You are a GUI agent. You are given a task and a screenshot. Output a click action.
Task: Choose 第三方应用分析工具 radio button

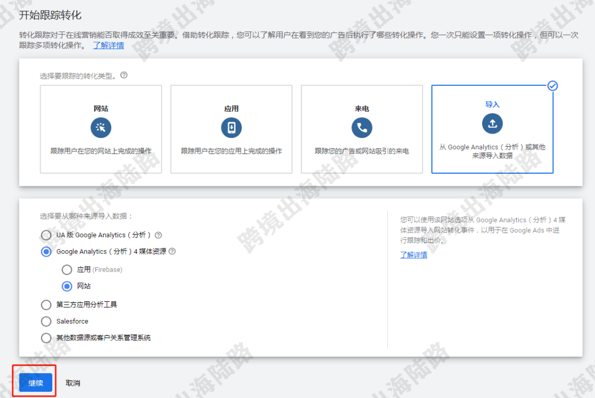coord(46,305)
